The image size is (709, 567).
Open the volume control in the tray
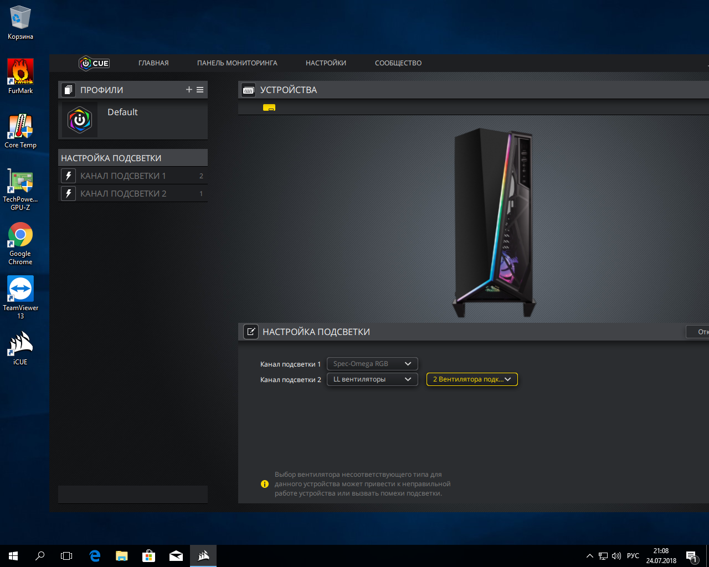tap(616, 556)
